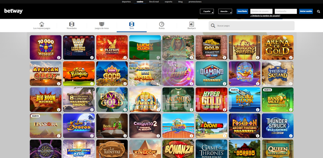Screen dimensions: 323x158
Task: Open the Español language dropdown
Action: 207,11
